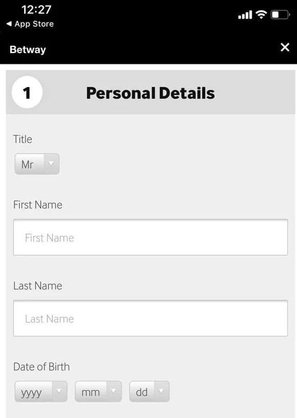Tap the back arrow to App Store
297x418 pixels.
point(9,24)
